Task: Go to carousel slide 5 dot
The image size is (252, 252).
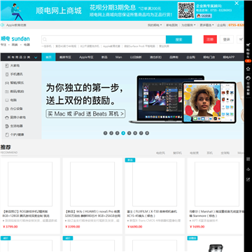Action: (x=129, y=133)
